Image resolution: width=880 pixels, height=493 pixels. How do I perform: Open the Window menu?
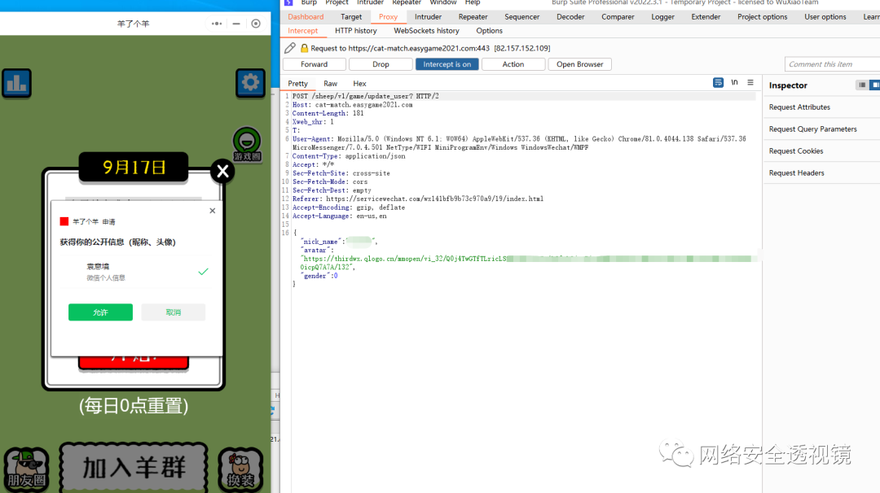click(x=443, y=2)
